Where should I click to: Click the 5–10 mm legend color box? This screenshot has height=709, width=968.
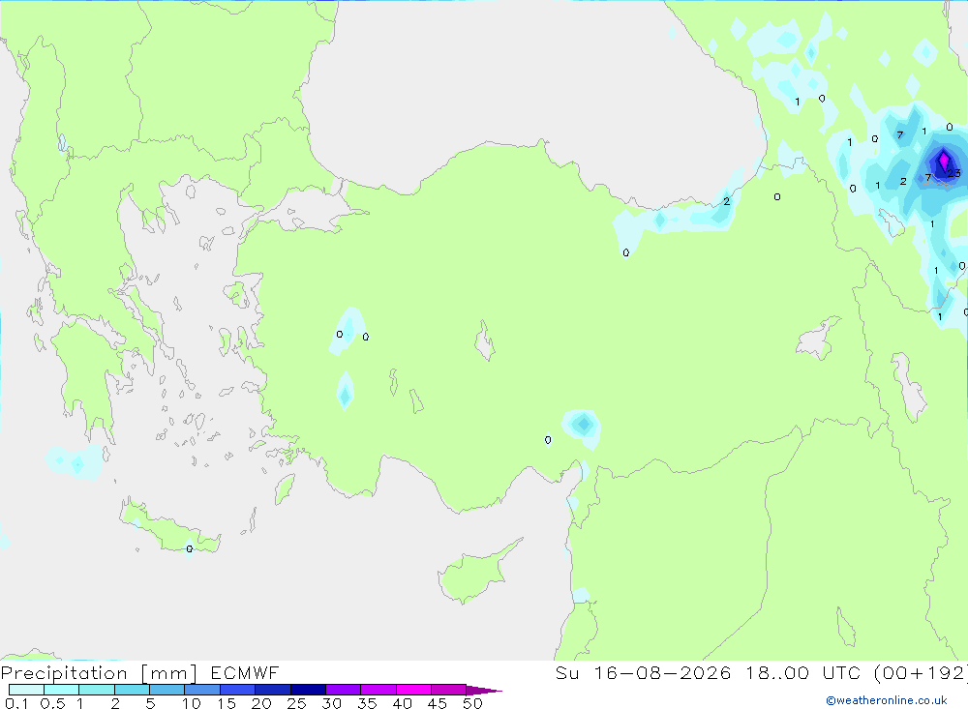tap(167, 690)
